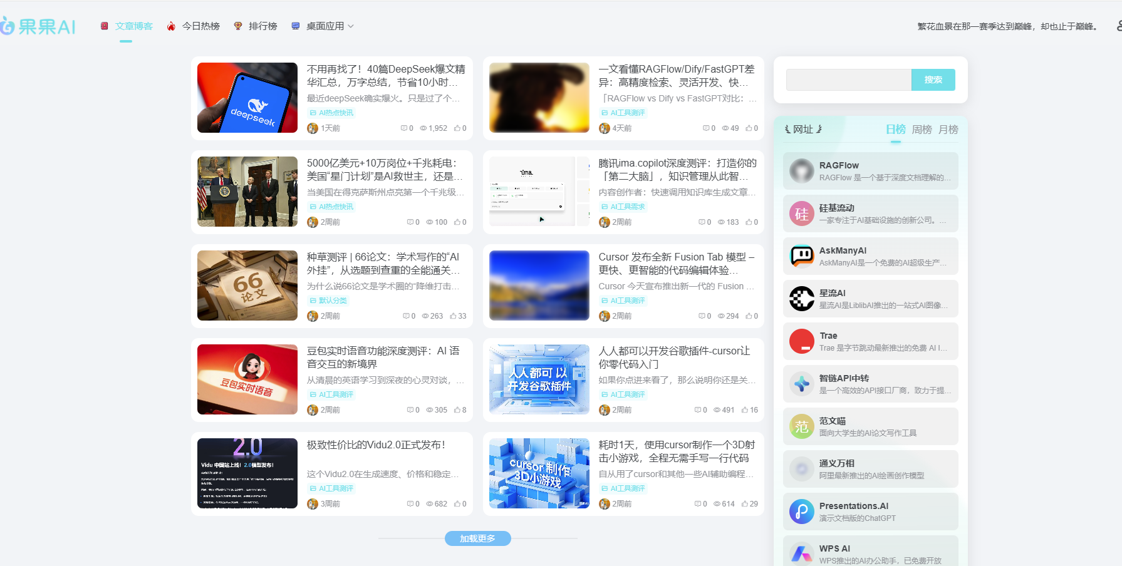Toggle the like icon on the cursor谷歌插件 article
This screenshot has height=566, width=1122.
click(745, 409)
